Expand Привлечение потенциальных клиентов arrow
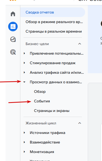Image resolution: width=102 pixels, height=161 pixels. click(24, 53)
